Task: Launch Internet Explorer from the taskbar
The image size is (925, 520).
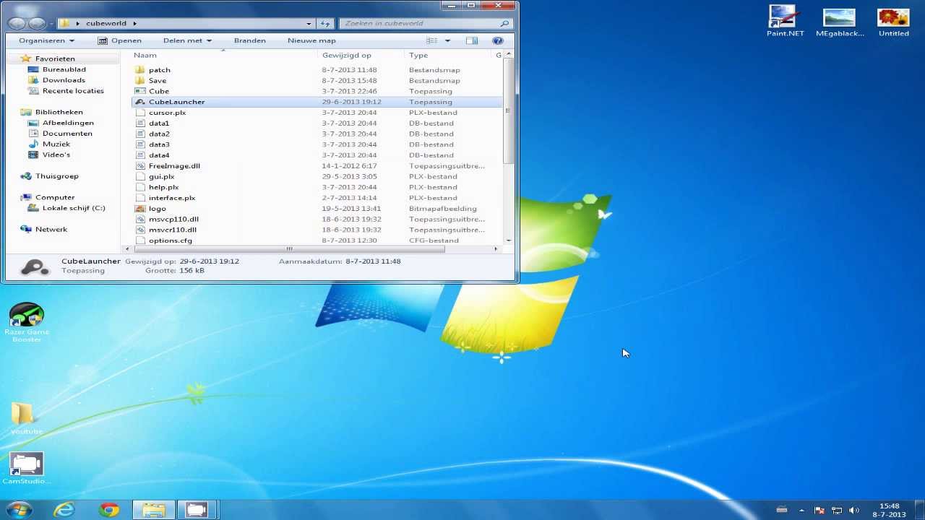Action: 64,510
